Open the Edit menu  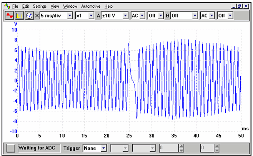pyautogui.click(x=25, y=7)
